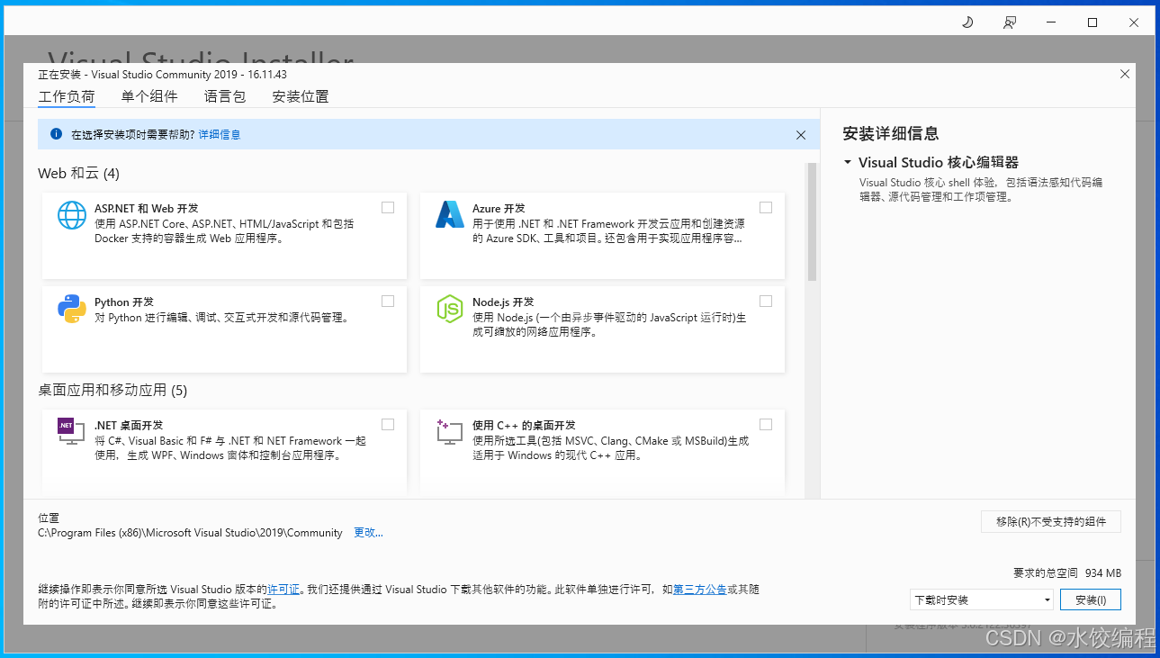Close the installation dialog with X

pyautogui.click(x=1125, y=75)
